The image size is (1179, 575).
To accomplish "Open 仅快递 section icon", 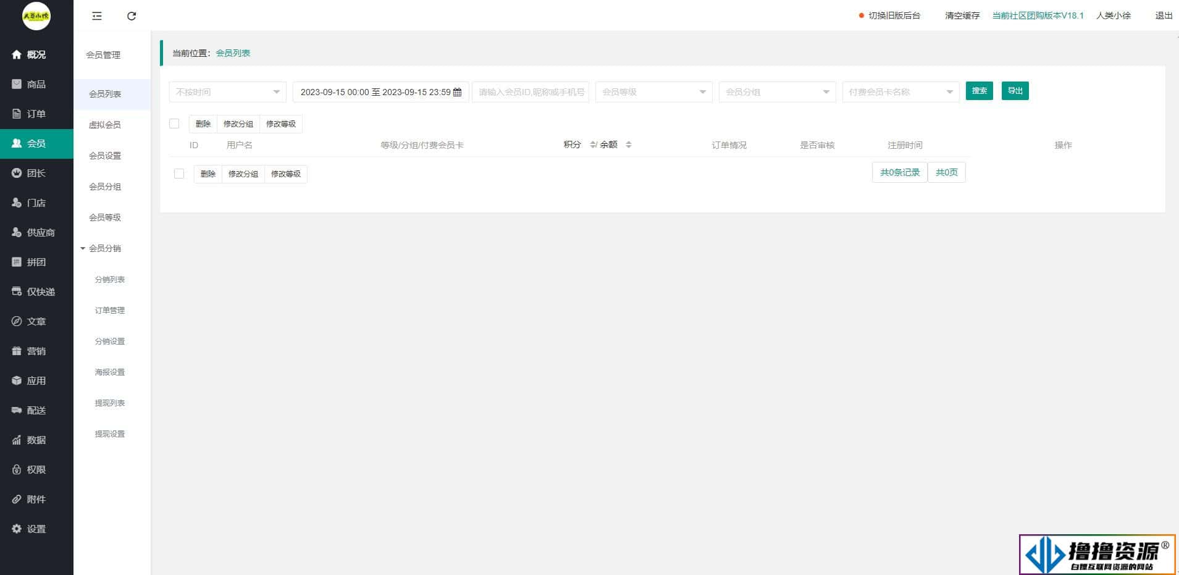I will coord(17,292).
